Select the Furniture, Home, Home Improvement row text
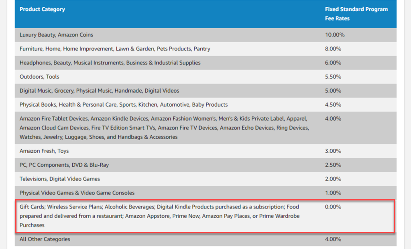 click(x=115, y=49)
